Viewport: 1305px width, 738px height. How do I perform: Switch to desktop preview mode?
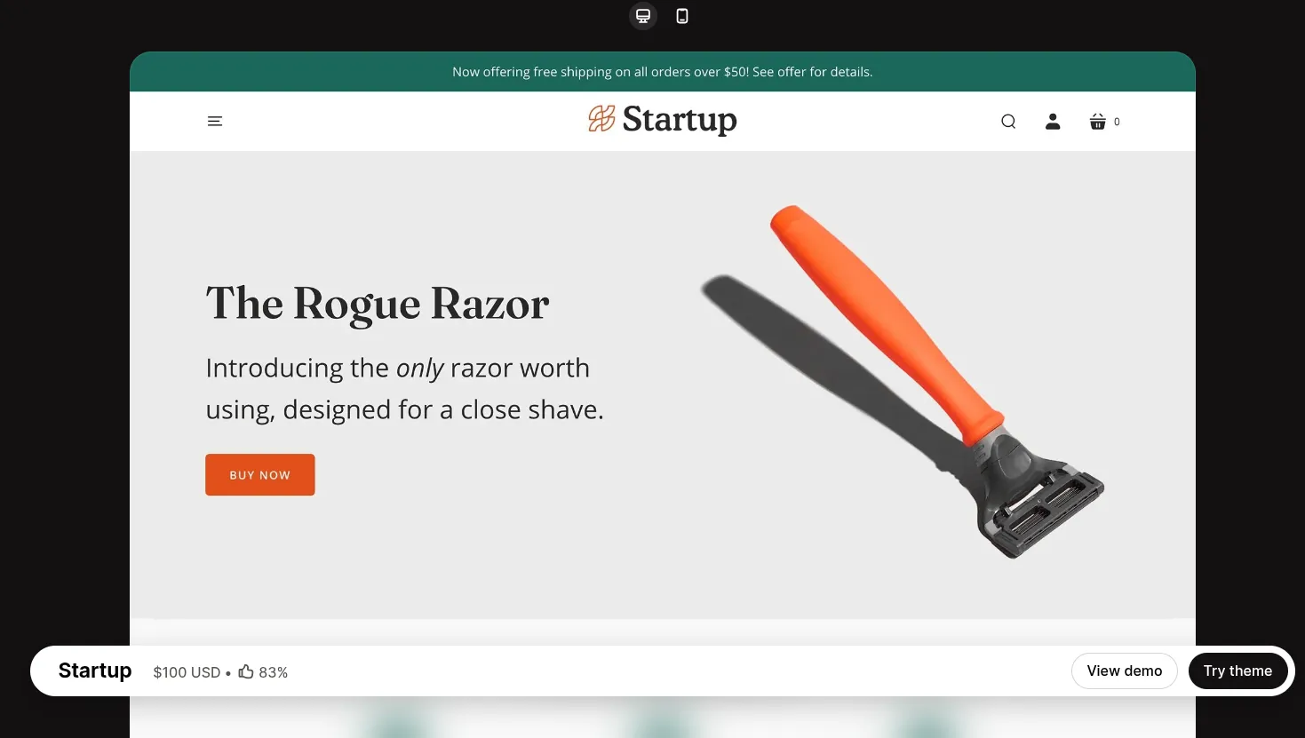point(643,16)
